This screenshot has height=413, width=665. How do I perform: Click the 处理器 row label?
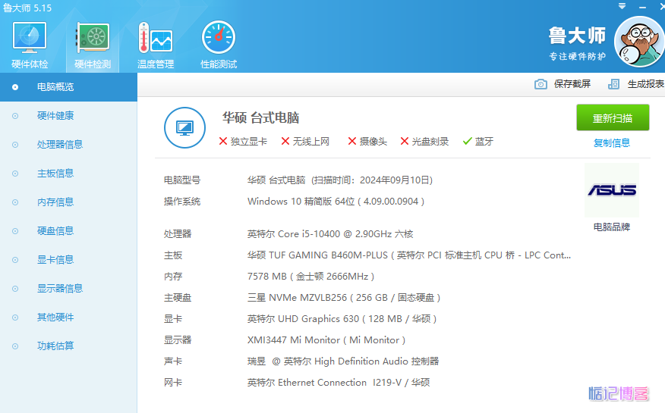coord(178,234)
